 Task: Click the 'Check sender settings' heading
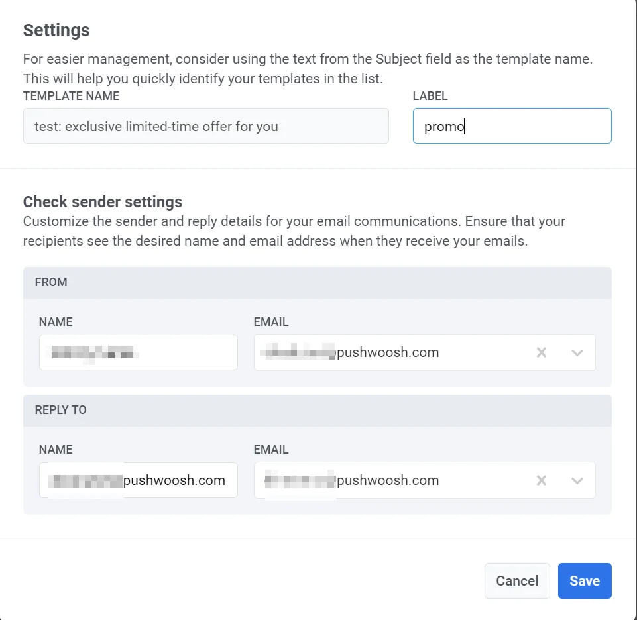pyautogui.click(x=102, y=202)
